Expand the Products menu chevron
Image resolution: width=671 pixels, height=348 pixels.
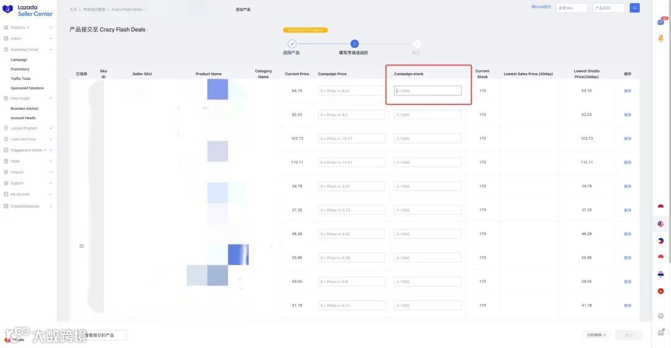tap(50, 27)
